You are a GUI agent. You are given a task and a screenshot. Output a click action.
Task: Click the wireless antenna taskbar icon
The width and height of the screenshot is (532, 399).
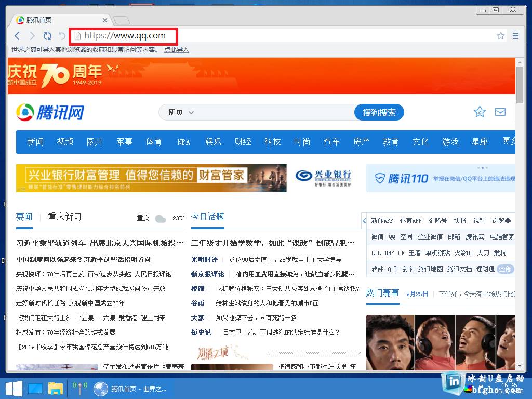coord(80,389)
